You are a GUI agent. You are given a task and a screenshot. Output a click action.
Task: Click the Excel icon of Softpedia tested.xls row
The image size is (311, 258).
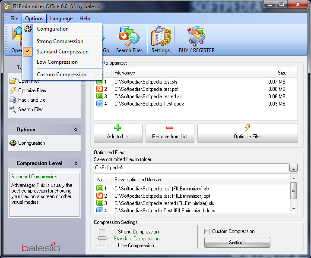(100, 96)
